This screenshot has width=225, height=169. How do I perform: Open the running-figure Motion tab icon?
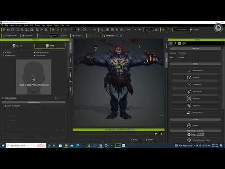pyautogui.click(x=175, y=43)
